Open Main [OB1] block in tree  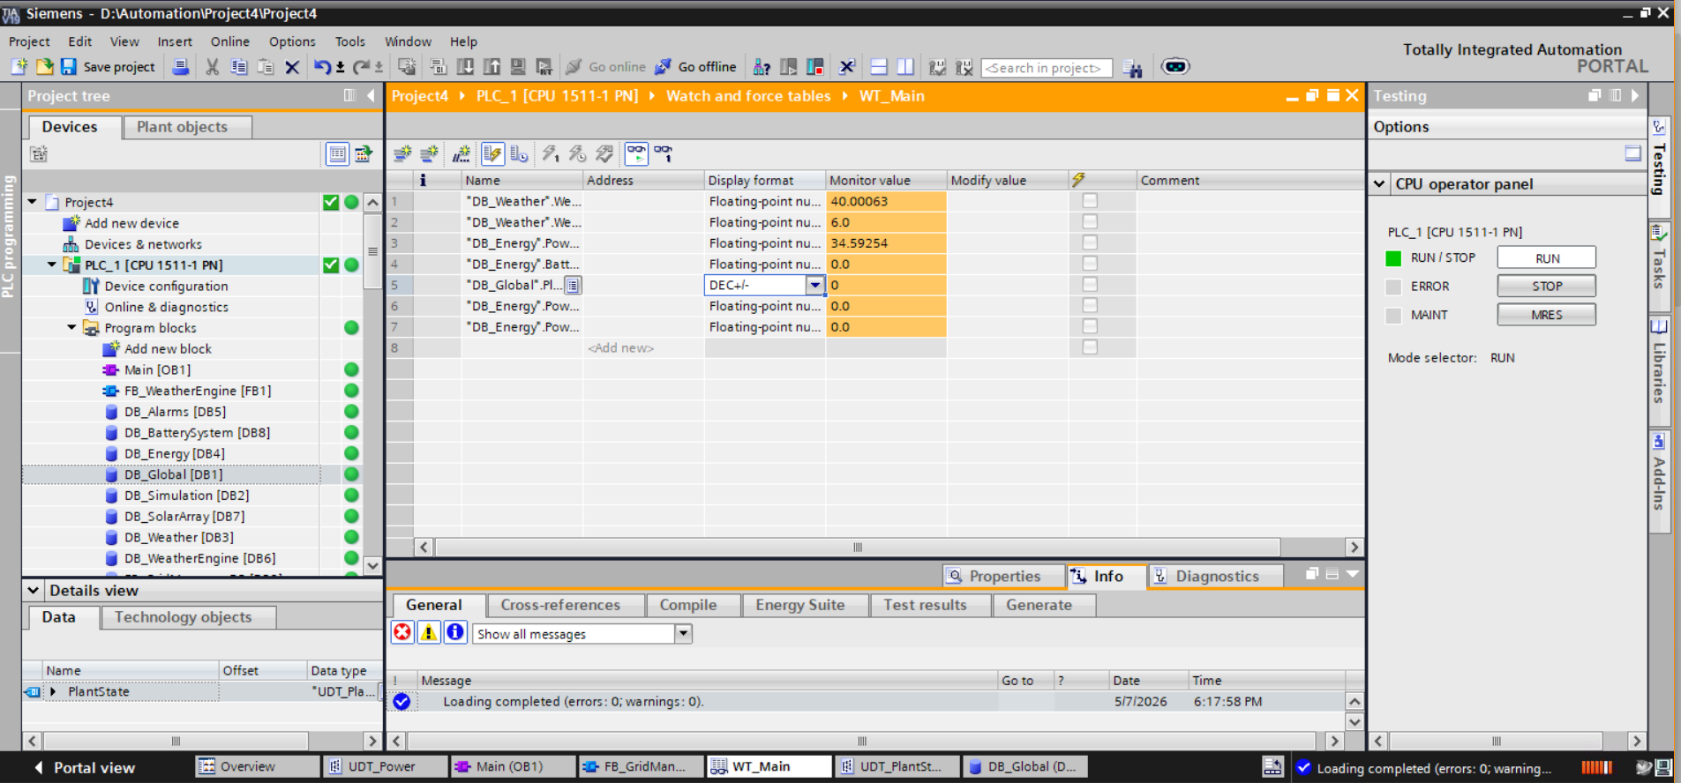coord(146,369)
